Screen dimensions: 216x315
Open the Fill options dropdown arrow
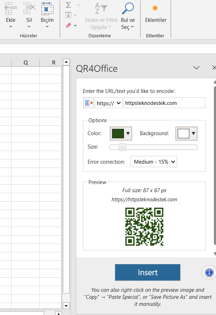75,15
